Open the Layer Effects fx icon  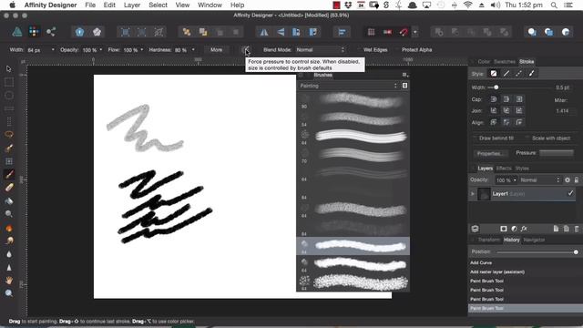[x=524, y=229]
